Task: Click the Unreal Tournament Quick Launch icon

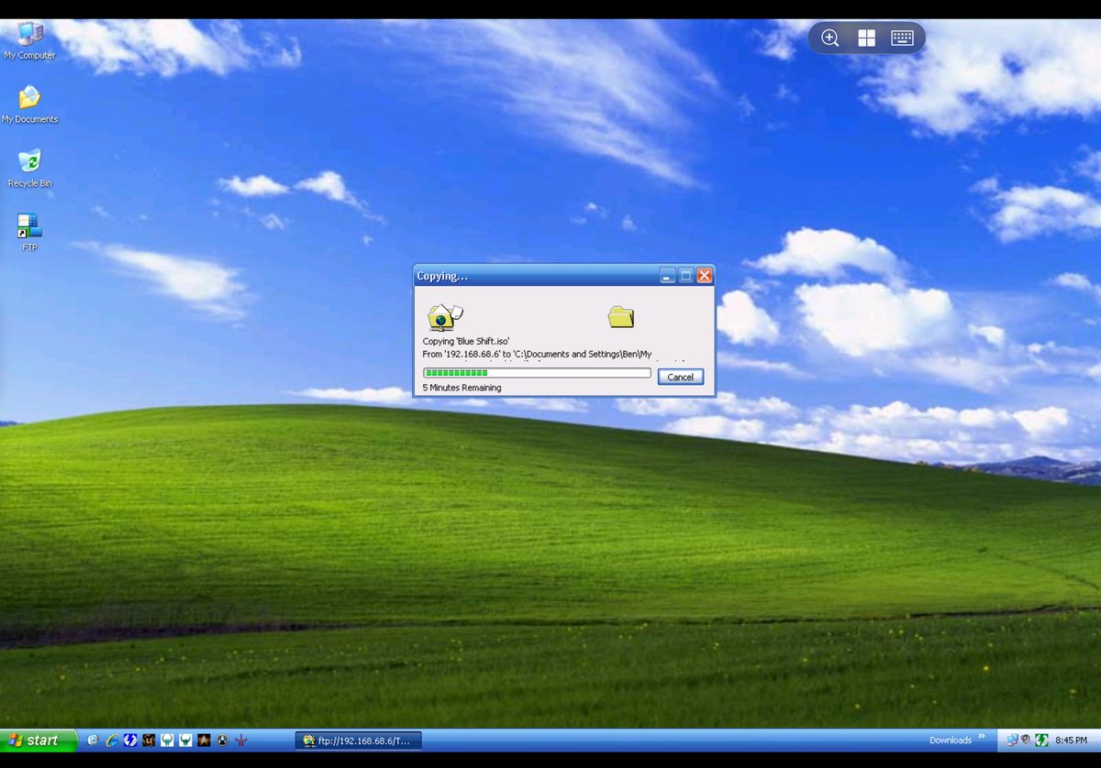Action: 149,741
